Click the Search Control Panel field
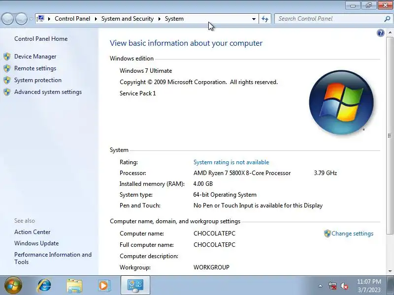 [330, 19]
